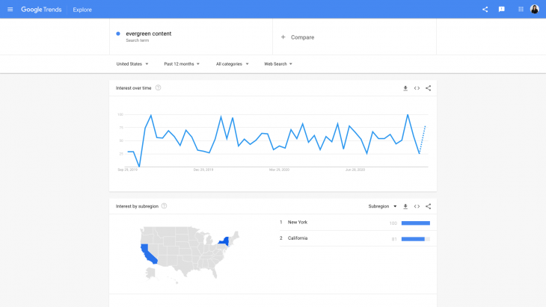Click the evergreen content search term
Screen dimensions: 546x307
pyautogui.click(x=148, y=34)
